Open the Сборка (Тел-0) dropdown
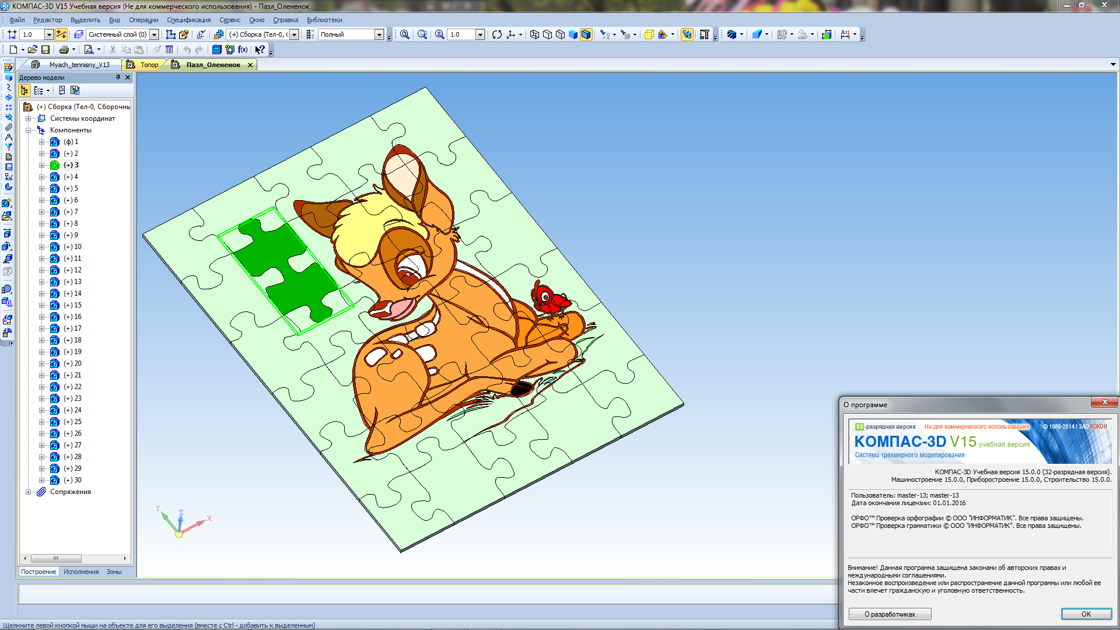 point(294,34)
